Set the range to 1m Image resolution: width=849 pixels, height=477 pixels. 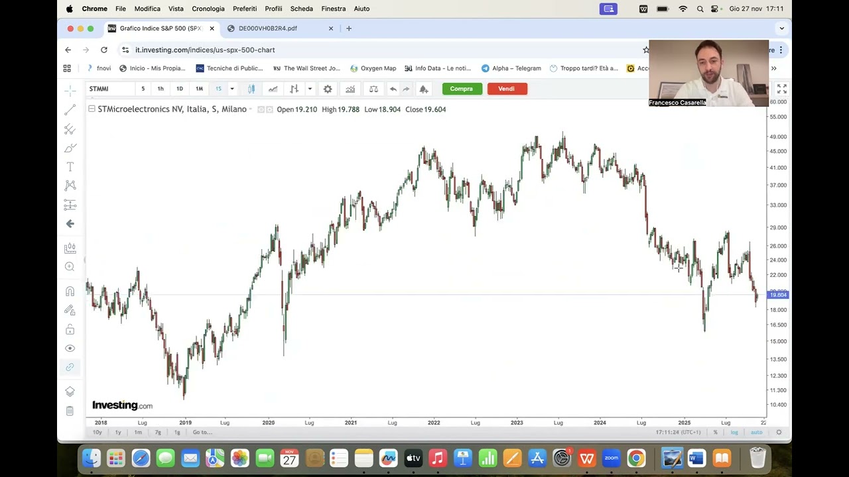click(138, 432)
